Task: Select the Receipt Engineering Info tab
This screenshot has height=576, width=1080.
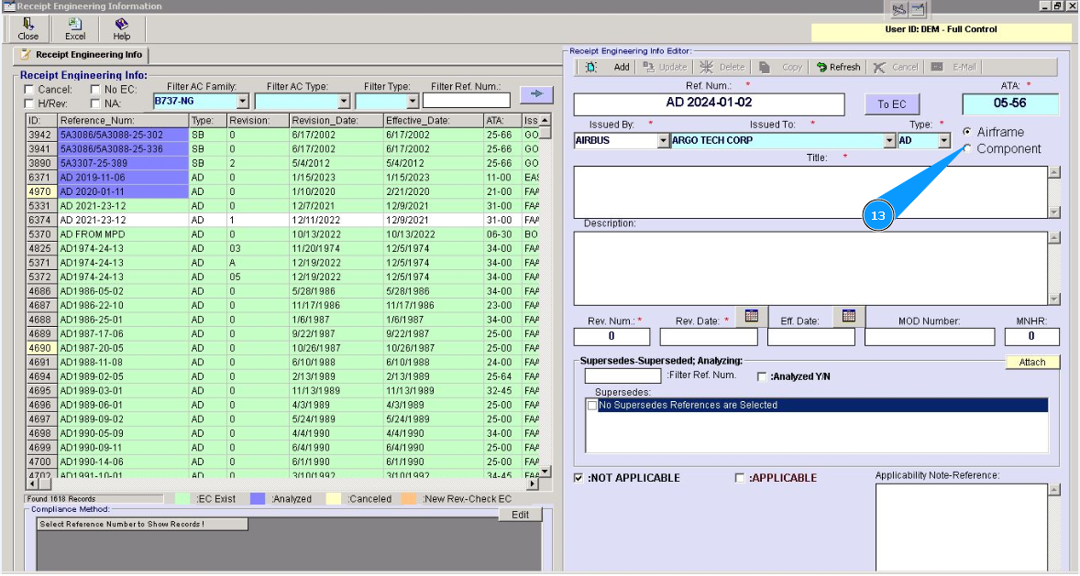Action: click(x=81, y=55)
